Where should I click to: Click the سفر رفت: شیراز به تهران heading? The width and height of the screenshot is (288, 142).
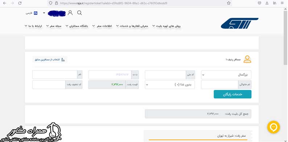231,136
